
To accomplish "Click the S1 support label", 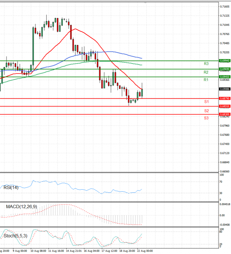I will point(206,102).
